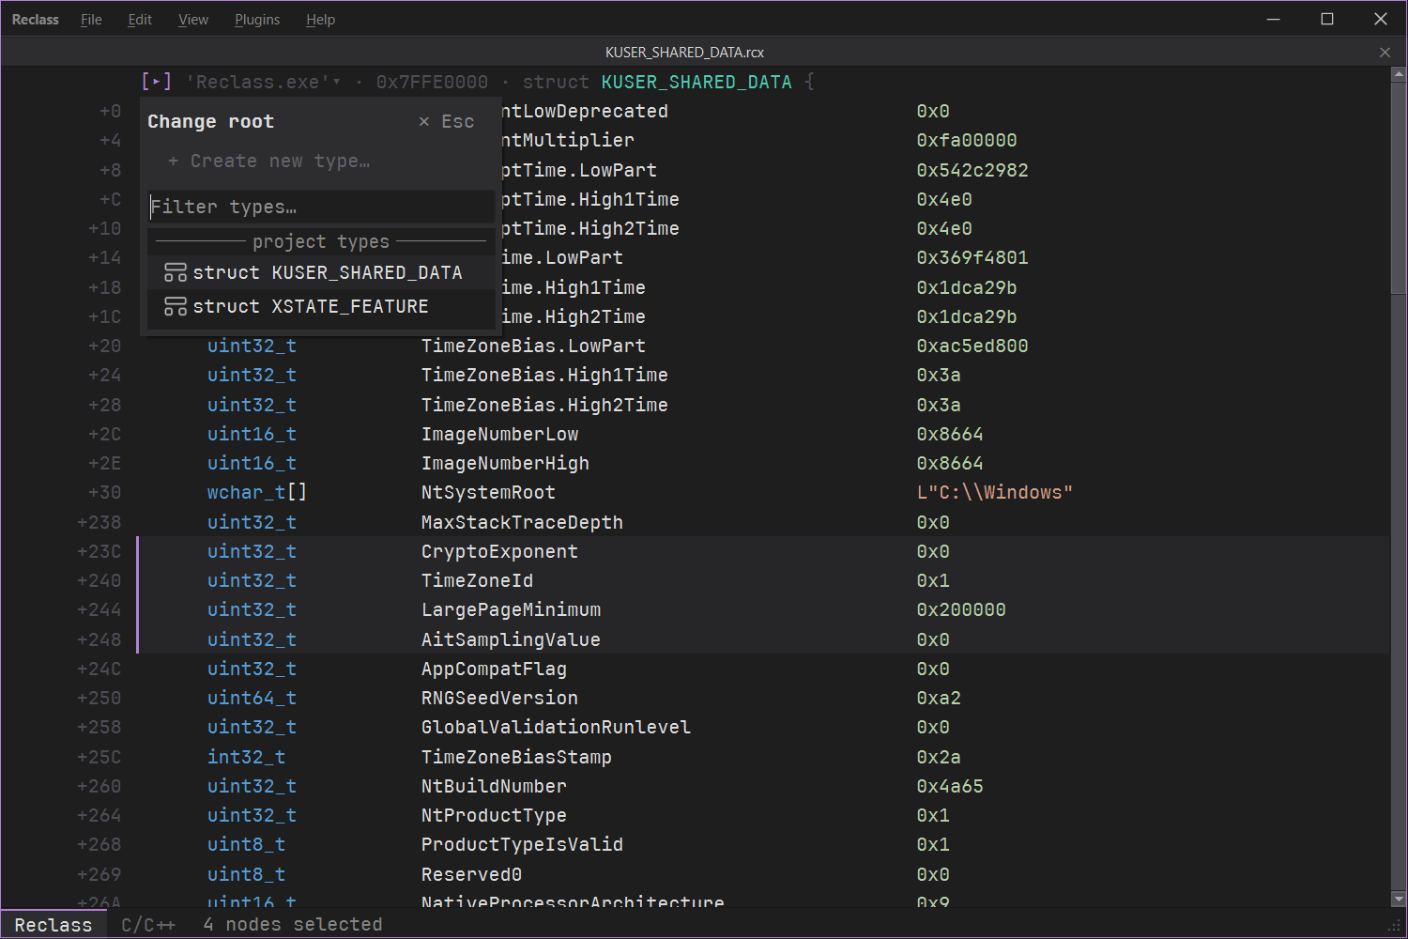Click the uint8_t type of ProductTypeIsValid
The image size is (1408, 939).
246,844
